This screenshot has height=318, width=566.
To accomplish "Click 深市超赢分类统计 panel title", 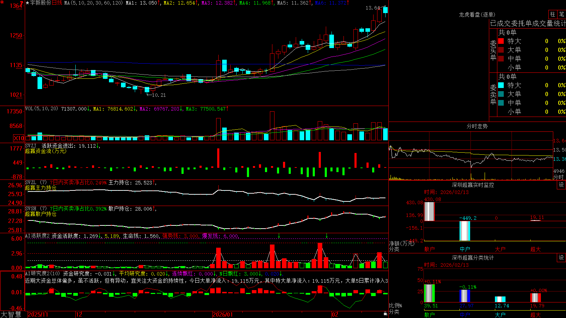I will pyautogui.click(x=473, y=258).
